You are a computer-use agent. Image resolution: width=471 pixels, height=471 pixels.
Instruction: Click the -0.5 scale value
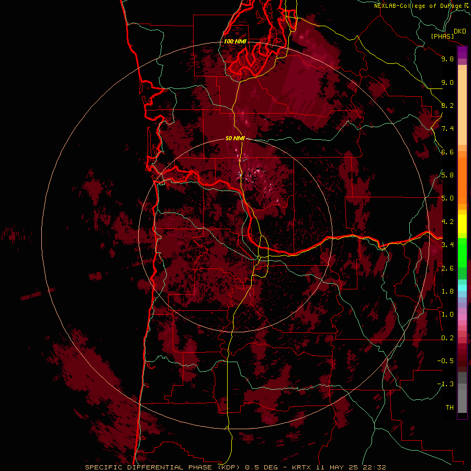[445, 361]
